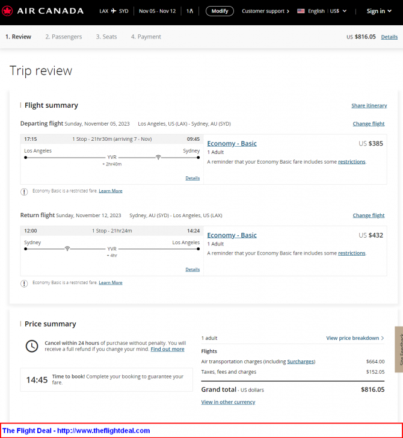Viewport: 403px width, 438px height.
Task: Click the US flag language icon
Action: [301, 11]
